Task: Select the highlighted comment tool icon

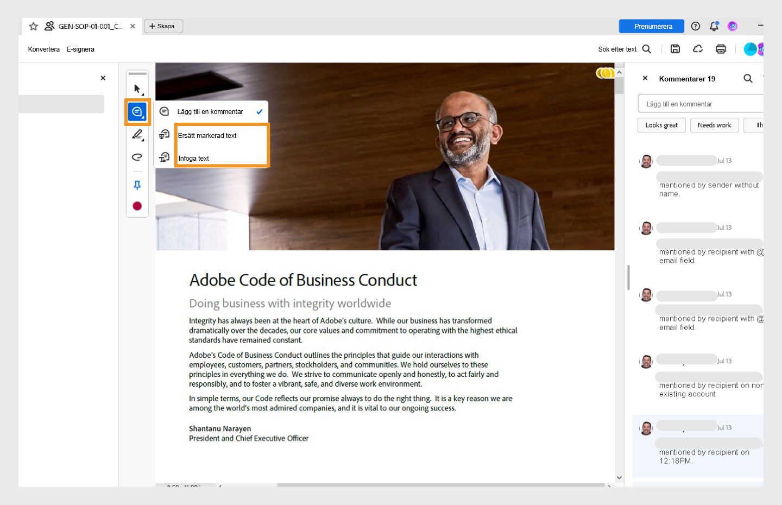Action: point(137,112)
